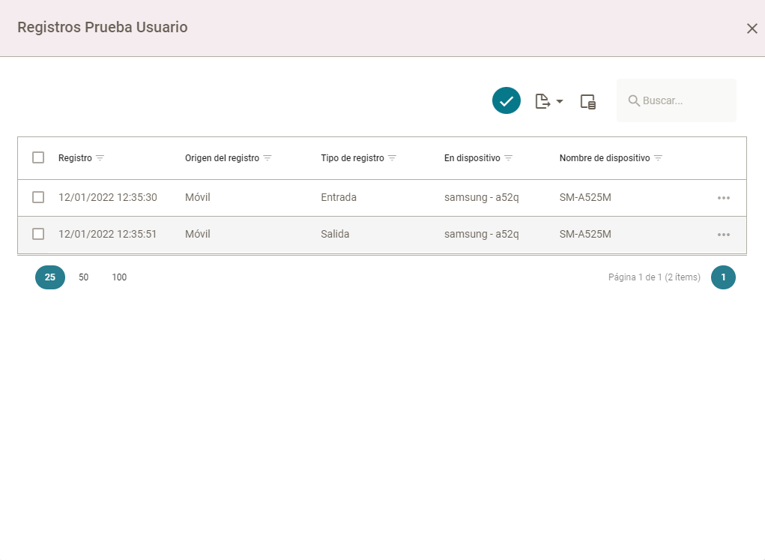
Task: Open filter for Registro column
Action: [x=100, y=158]
